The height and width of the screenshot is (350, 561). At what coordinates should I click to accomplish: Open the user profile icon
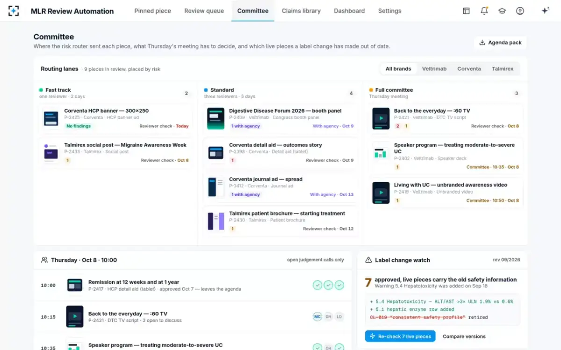[x=520, y=11]
